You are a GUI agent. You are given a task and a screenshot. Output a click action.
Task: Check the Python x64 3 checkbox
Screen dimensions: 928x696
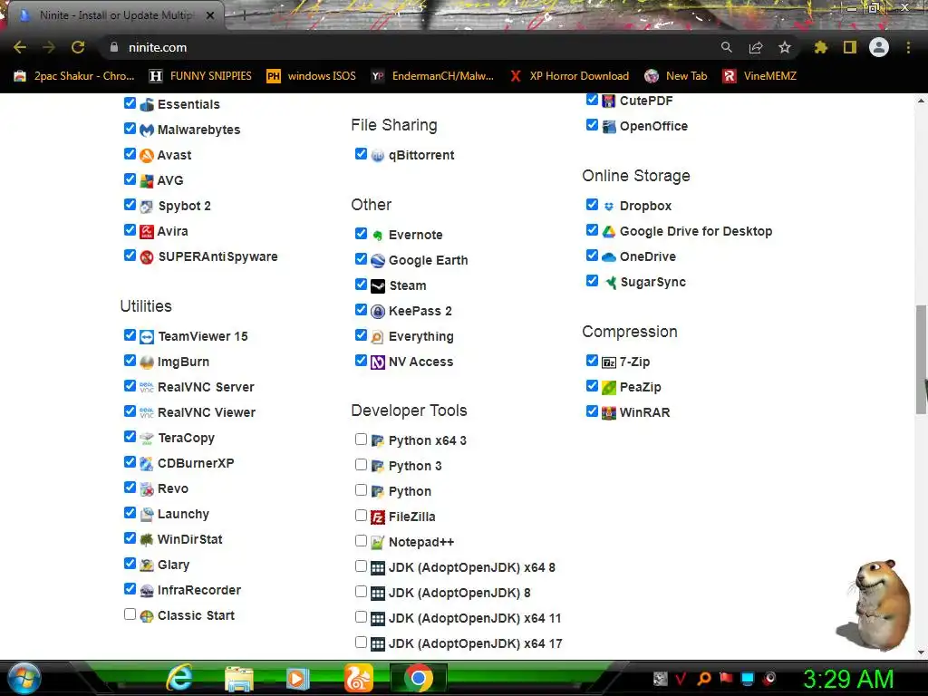[361, 439]
